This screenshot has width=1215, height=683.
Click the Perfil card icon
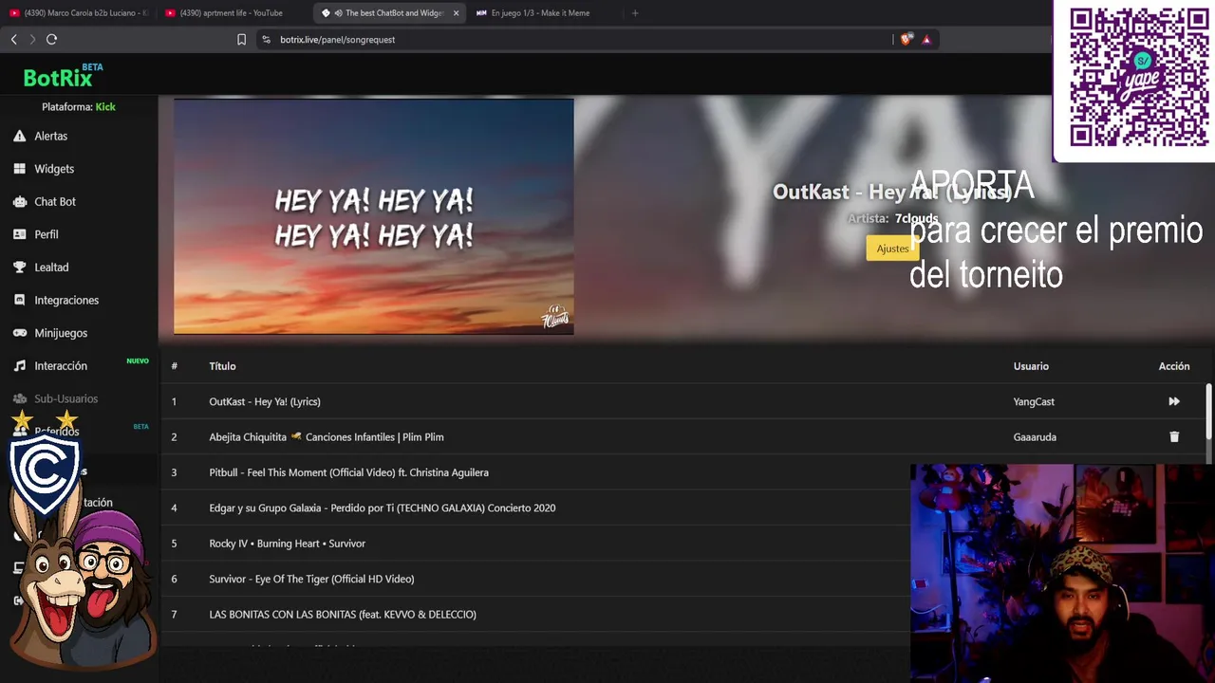19,234
